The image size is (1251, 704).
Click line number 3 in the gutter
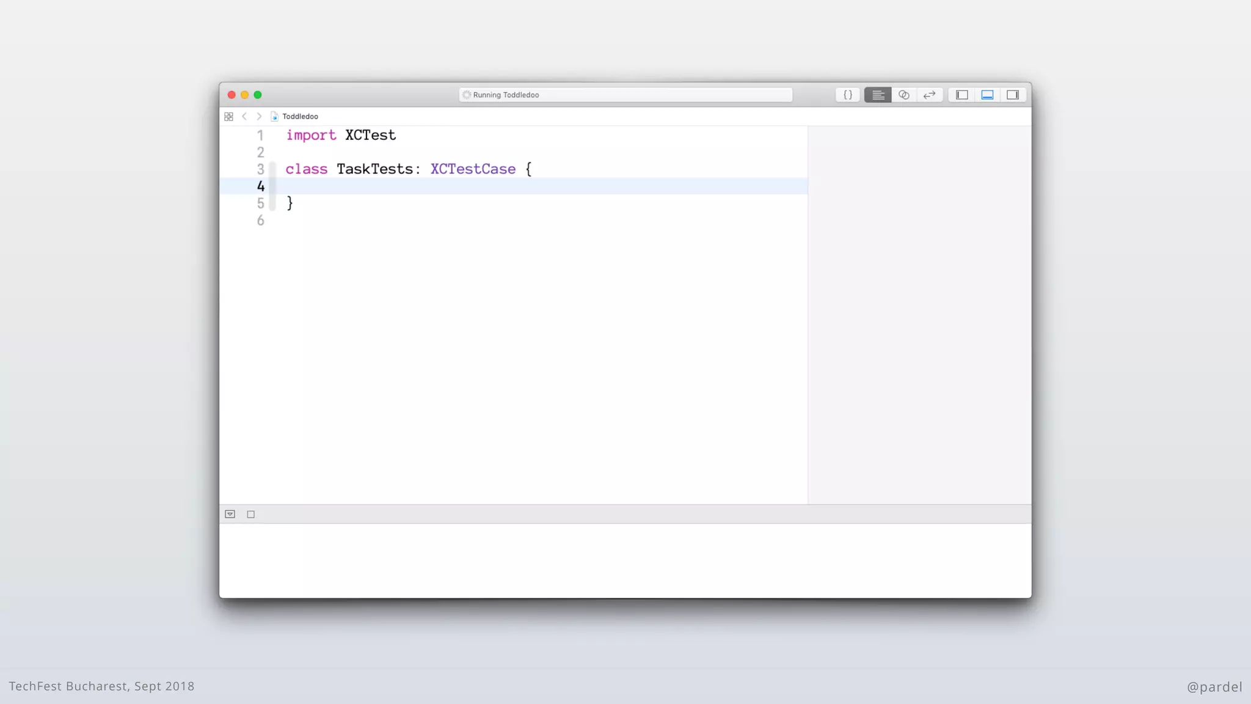tap(260, 169)
